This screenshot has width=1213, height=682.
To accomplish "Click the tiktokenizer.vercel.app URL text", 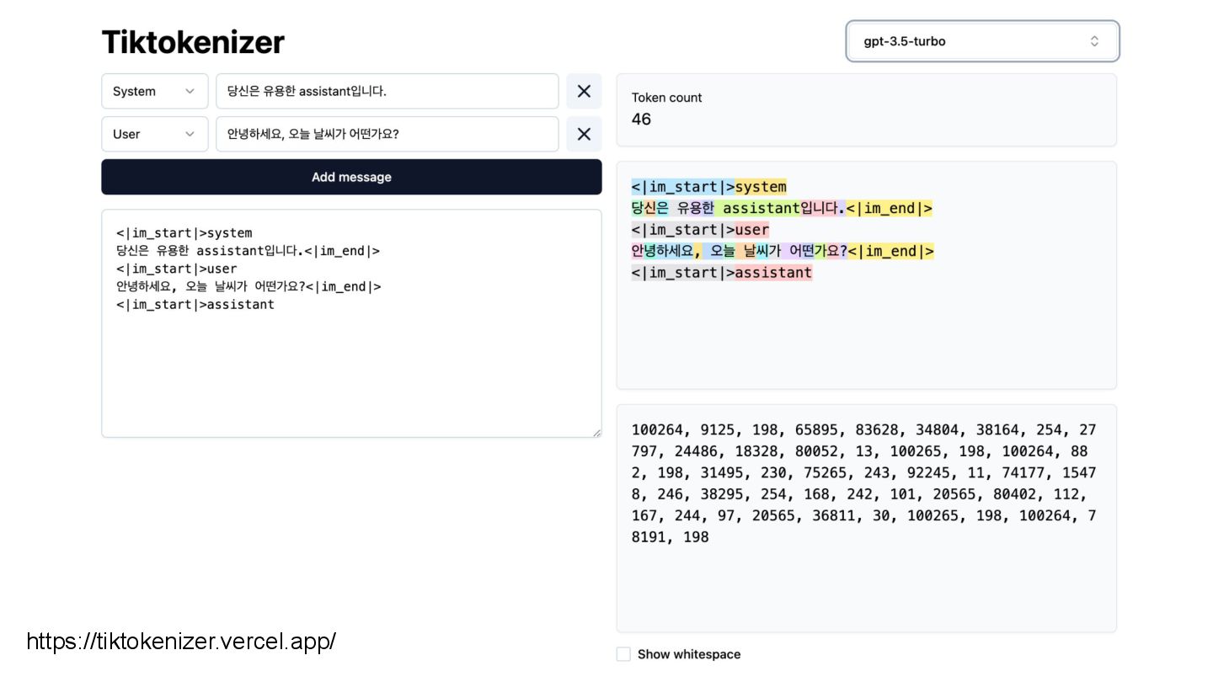I will click(x=181, y=642).
